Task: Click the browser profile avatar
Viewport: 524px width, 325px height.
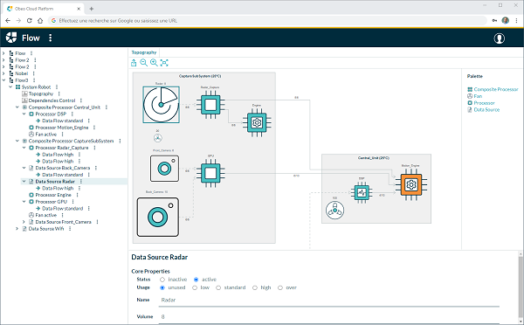Action: 506,21
